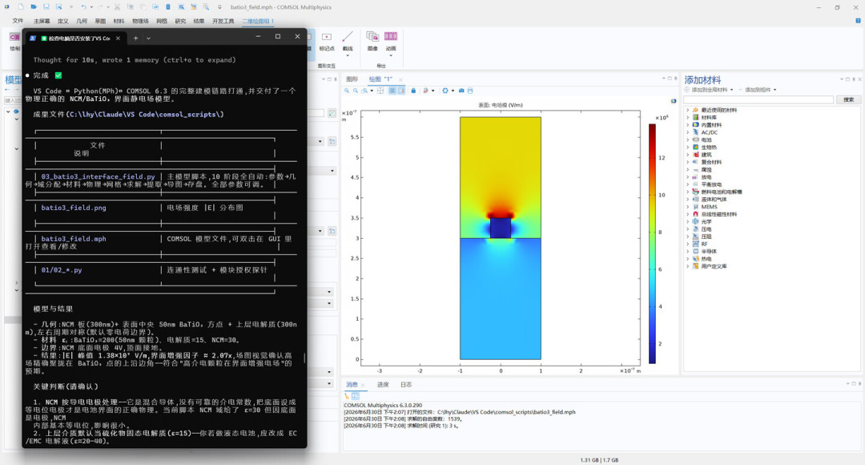Click the color legend bar in plot
The width and height of the screenshot is (865, 465).
[x=652, y=244]
